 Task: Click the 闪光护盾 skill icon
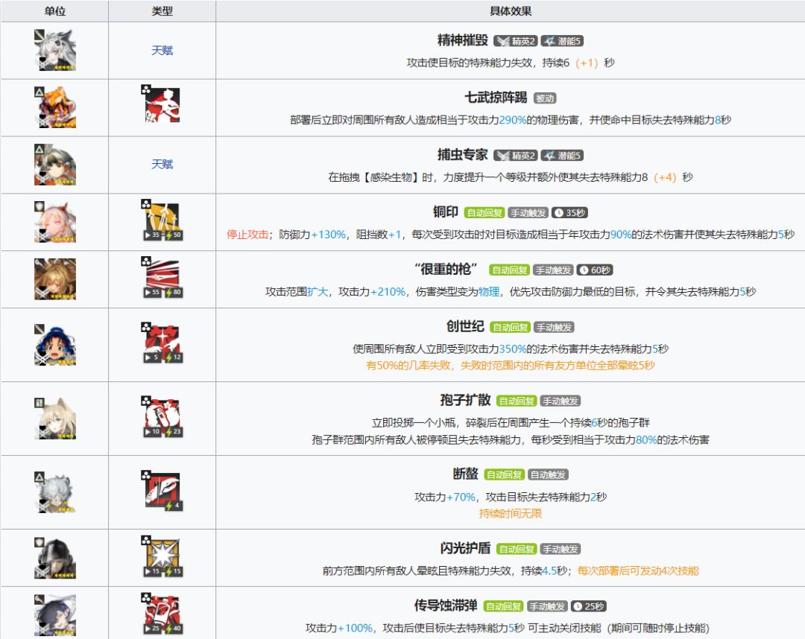(x=162, y=556)
